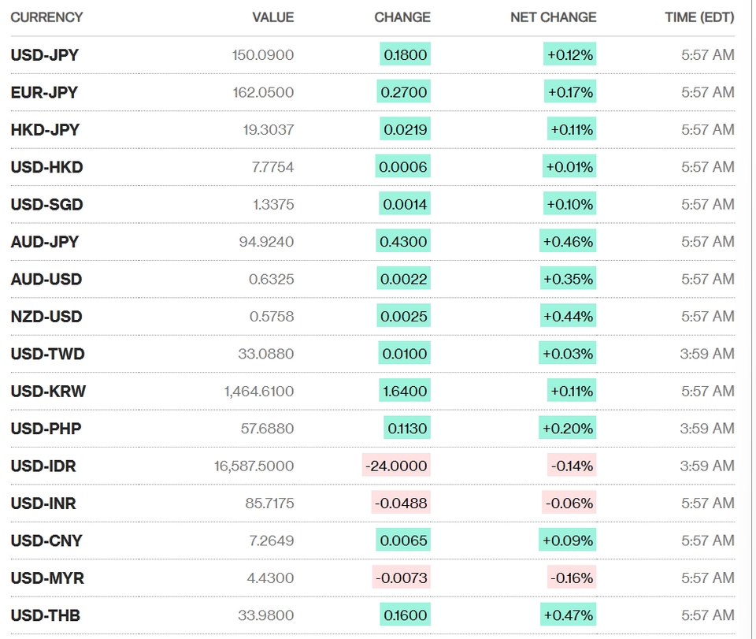Viewport: 756px width, 639px height.
Task: Open the NZD-USD currency link
Action: click(x=46, y=317)
